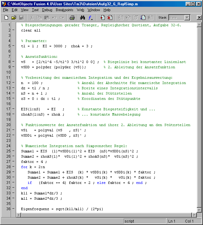Click the '% Parameter:' comment
The image size is (203, 225).
(34, 41)
